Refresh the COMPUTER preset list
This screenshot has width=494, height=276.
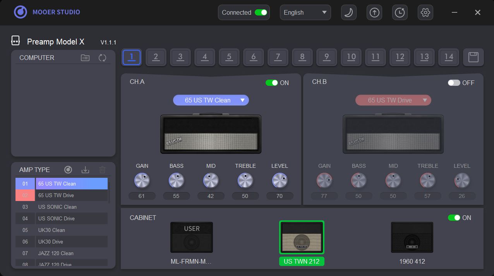click(102, 58)
